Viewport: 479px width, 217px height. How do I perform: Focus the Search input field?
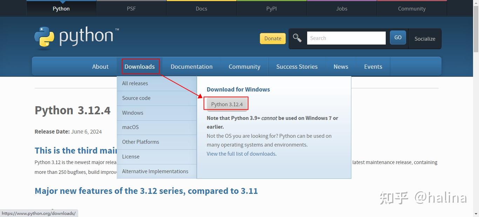pyautogui.click(x=346, y=38)
